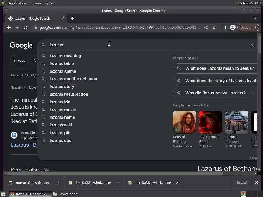Switch to the Images filter
The height and width of the screenshot is (197, 263).
(19, 60)
